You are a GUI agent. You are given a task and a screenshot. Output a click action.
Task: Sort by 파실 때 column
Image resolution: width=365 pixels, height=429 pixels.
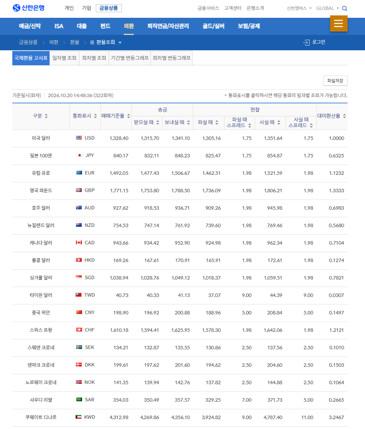tap(217, 123)
